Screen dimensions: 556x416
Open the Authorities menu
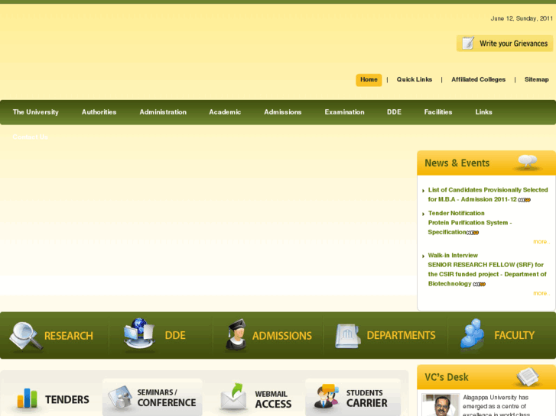[99, 112]
